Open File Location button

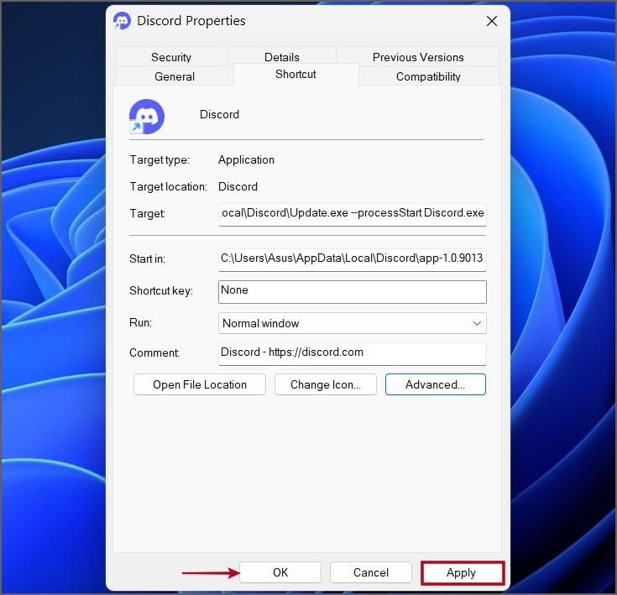[200, 384]
